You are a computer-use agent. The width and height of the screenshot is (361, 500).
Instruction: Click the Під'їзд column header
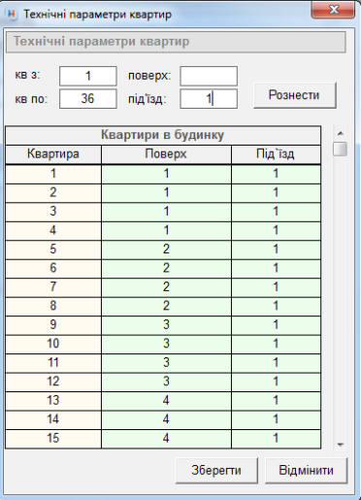click(276, 154)
